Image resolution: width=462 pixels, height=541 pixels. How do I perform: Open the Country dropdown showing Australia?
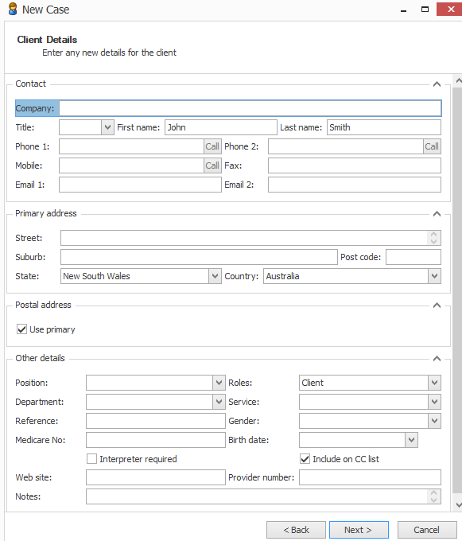pyautogui.click(x=434, y=276)
